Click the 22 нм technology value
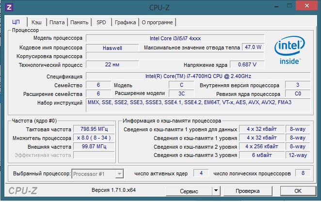321x202 pixels. (x=112, y=64)
